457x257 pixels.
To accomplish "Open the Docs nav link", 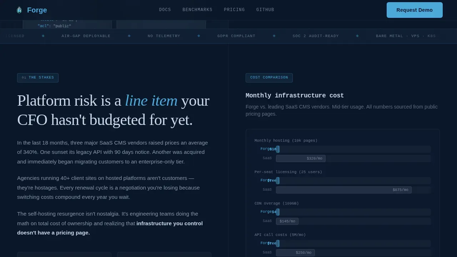I will 165,10.
